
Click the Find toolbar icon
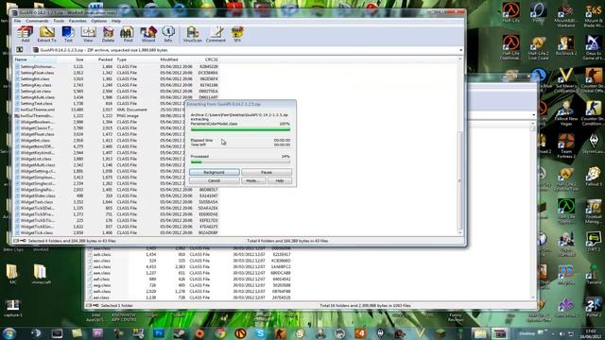pyautogui.click(x=128, y=34)
